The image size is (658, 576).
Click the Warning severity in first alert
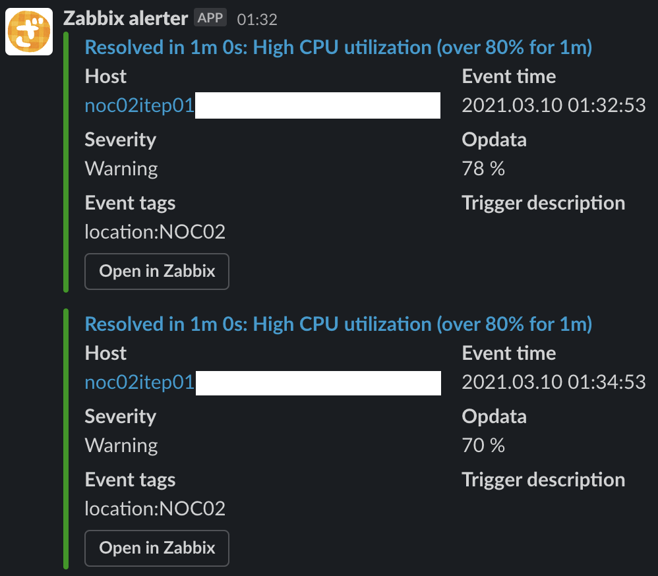pyautogui.click(x=121, y=169)
